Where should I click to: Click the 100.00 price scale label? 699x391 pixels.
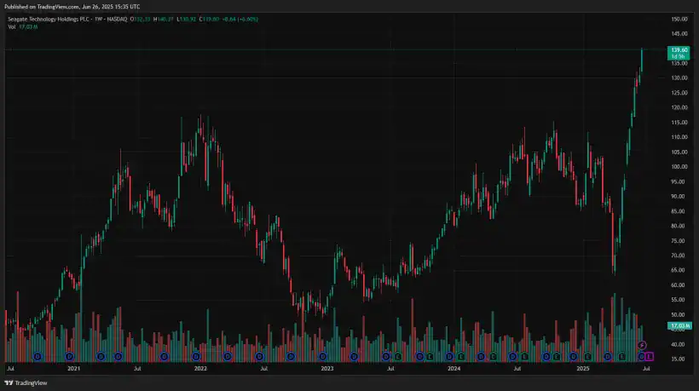click(x=679, y=167)
